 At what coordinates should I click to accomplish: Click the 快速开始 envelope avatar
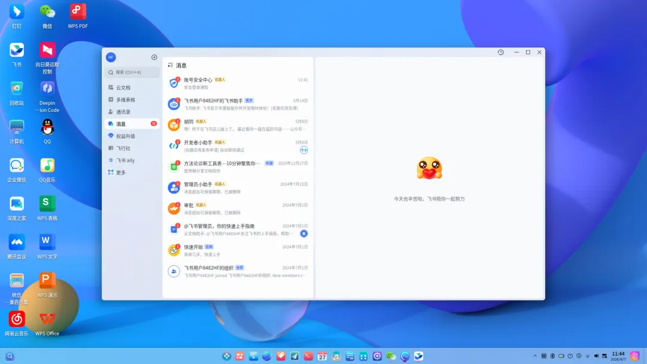click(x=174, y=250)
